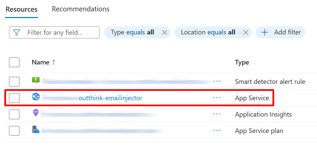Click the Application Insights lightbulb icon
This screenshot has height=151, width=317.
click(x=36, y=114)
